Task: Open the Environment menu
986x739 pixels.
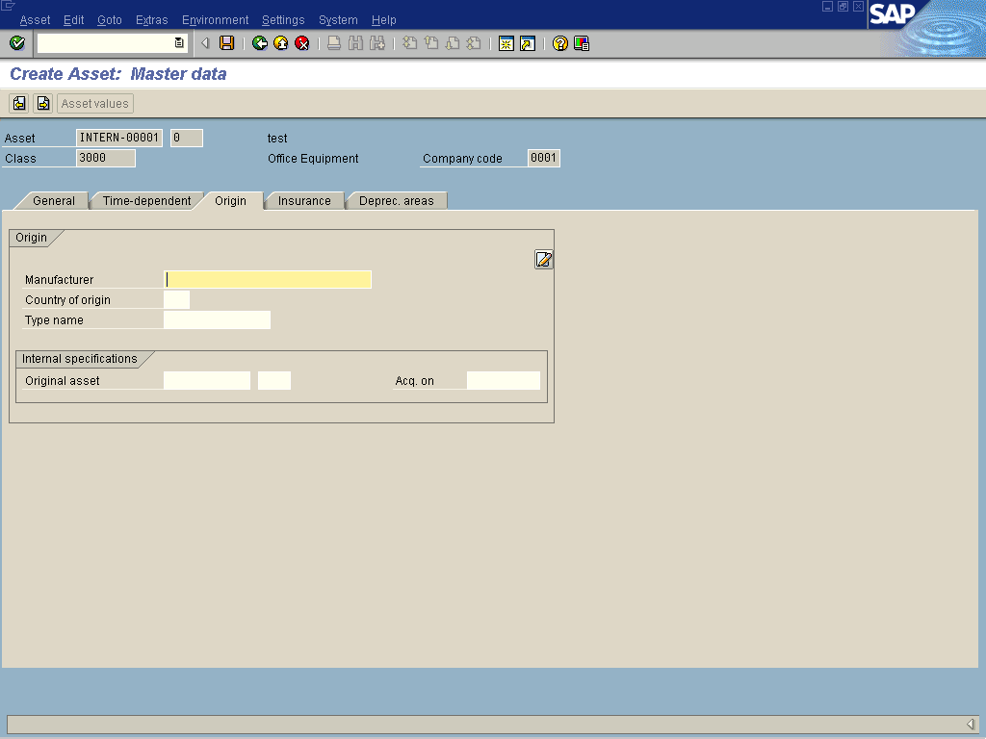Action: (x=215, y=20)
